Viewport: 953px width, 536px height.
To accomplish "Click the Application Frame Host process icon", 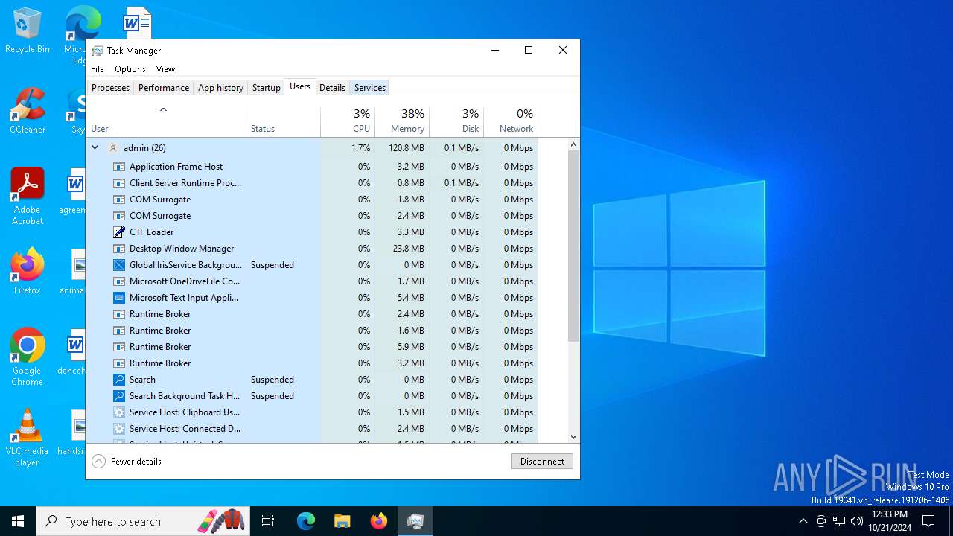I will [x=118, y=167].
